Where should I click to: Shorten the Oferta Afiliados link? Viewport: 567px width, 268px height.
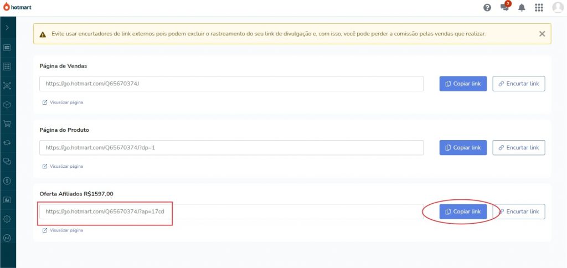pyautogui.click(x=518, y=212)
